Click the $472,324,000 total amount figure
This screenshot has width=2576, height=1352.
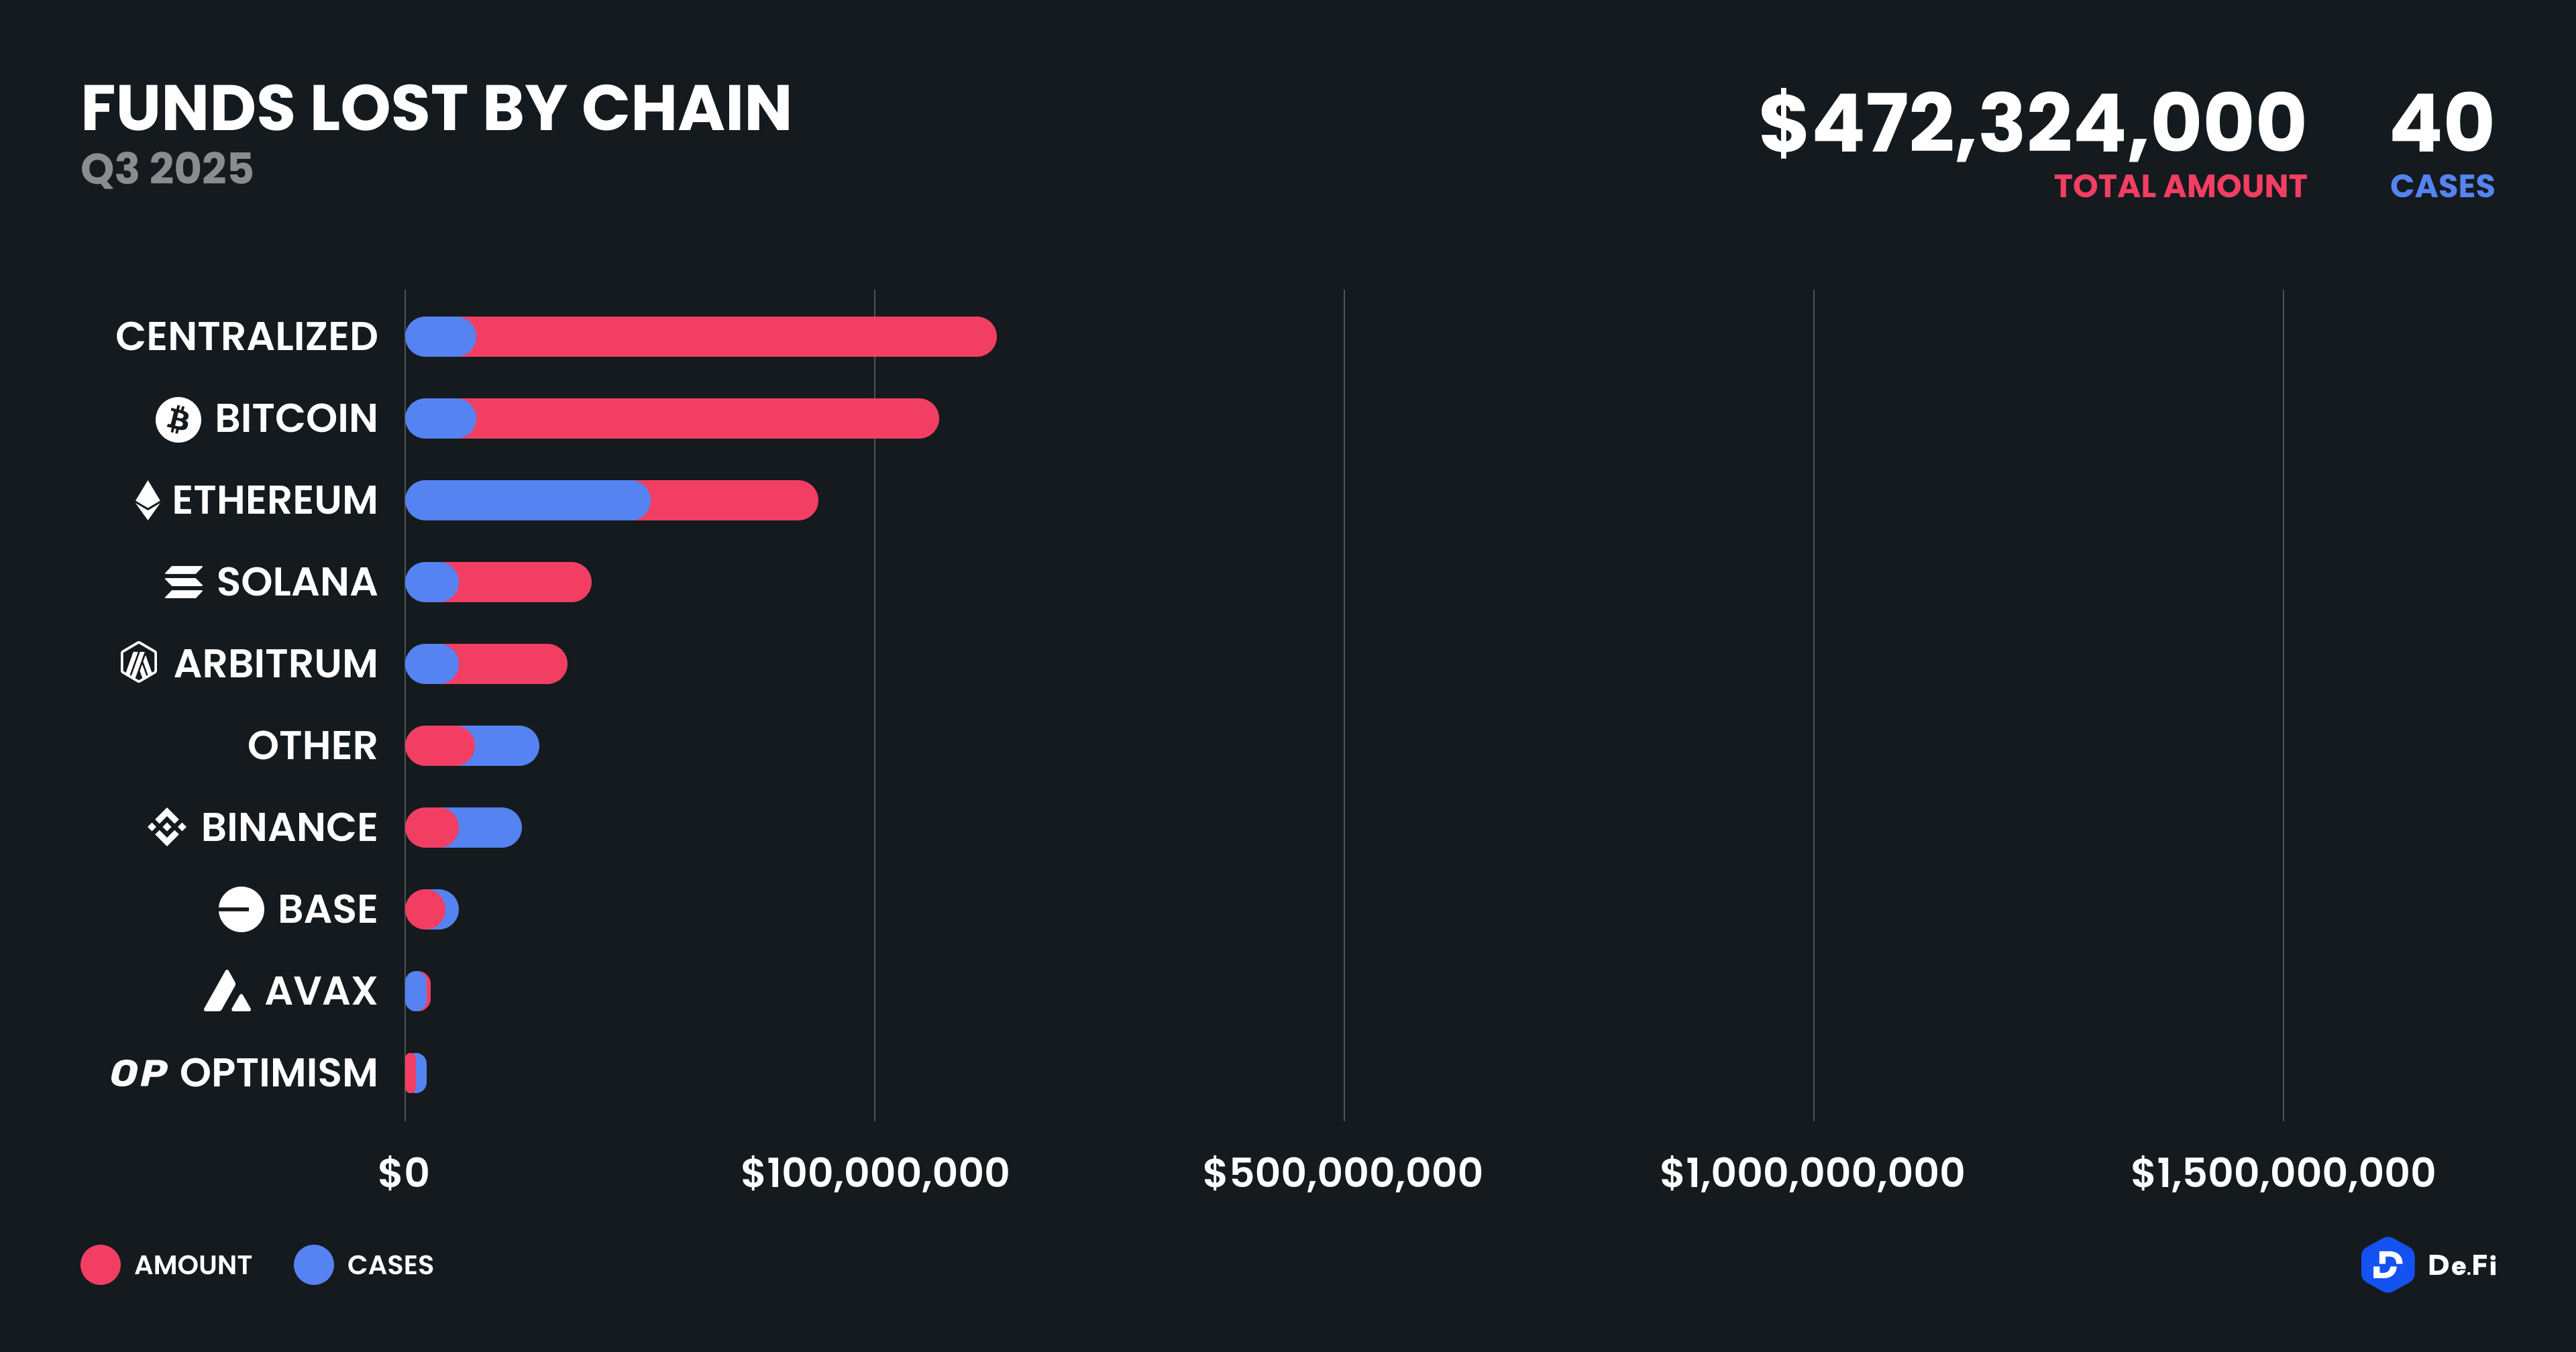(2032, 124)
